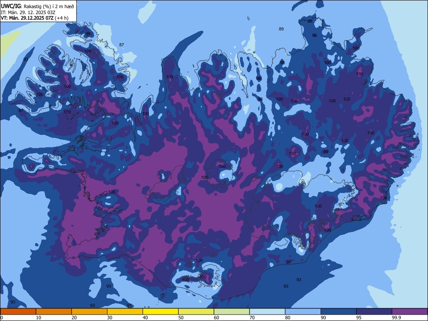Click the humidity value 91 on the map
The image size is (428, 321).
[129, 306]
